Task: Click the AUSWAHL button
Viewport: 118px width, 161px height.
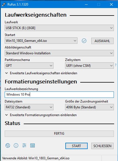Action: 102,41
